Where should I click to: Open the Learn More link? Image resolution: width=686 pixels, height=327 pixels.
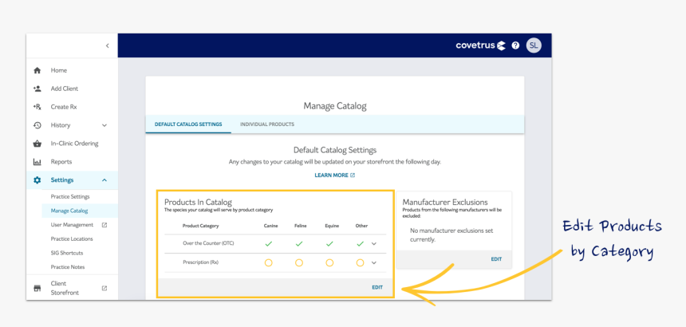point(334,175)
